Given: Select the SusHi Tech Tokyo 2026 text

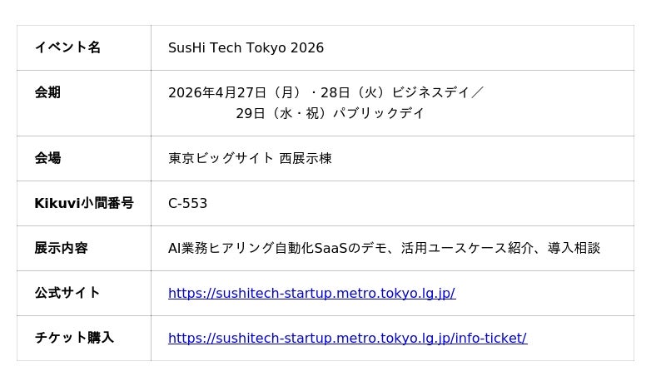Looking at the screenshot, I should (246, 47).
